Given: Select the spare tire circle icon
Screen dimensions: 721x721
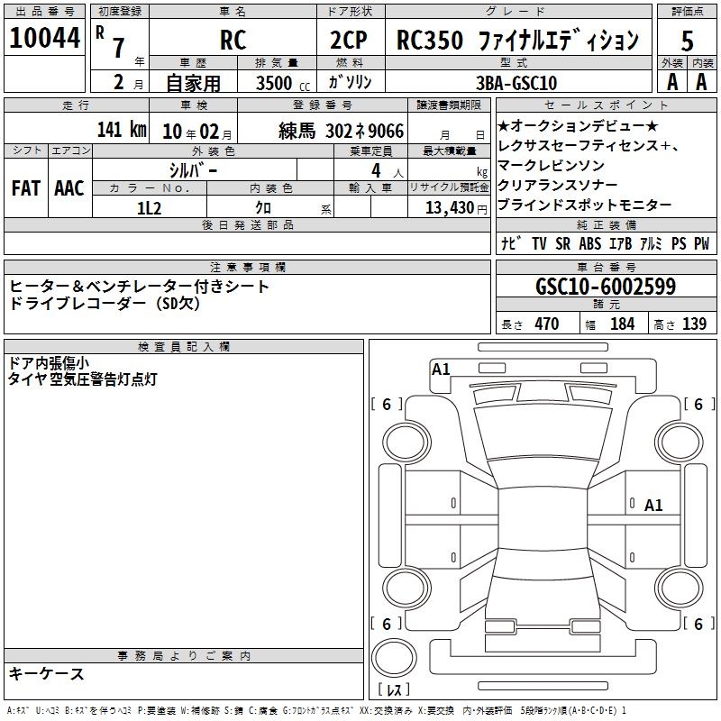Looking at the screenshot, I should 392,656.
